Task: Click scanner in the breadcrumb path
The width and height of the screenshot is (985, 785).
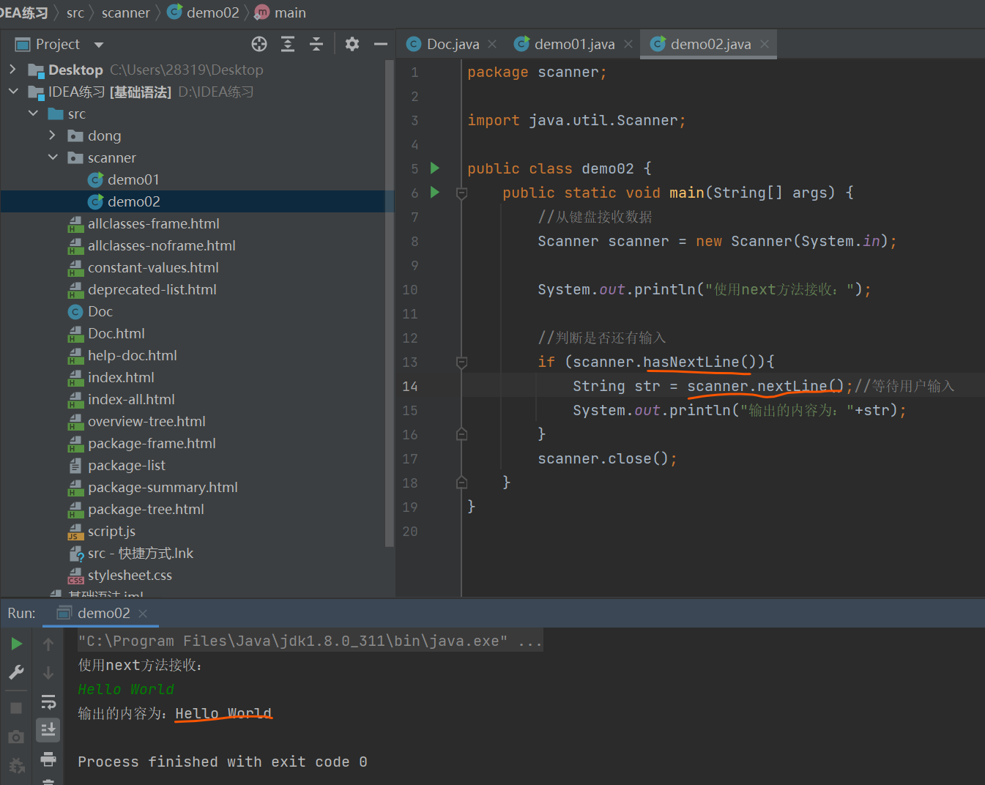Action: (125, 12)
